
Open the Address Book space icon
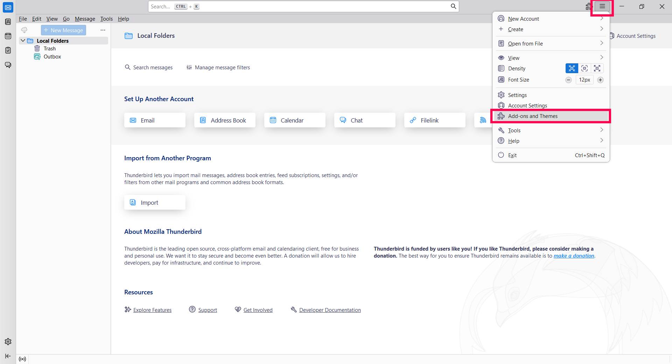point(8,22)
